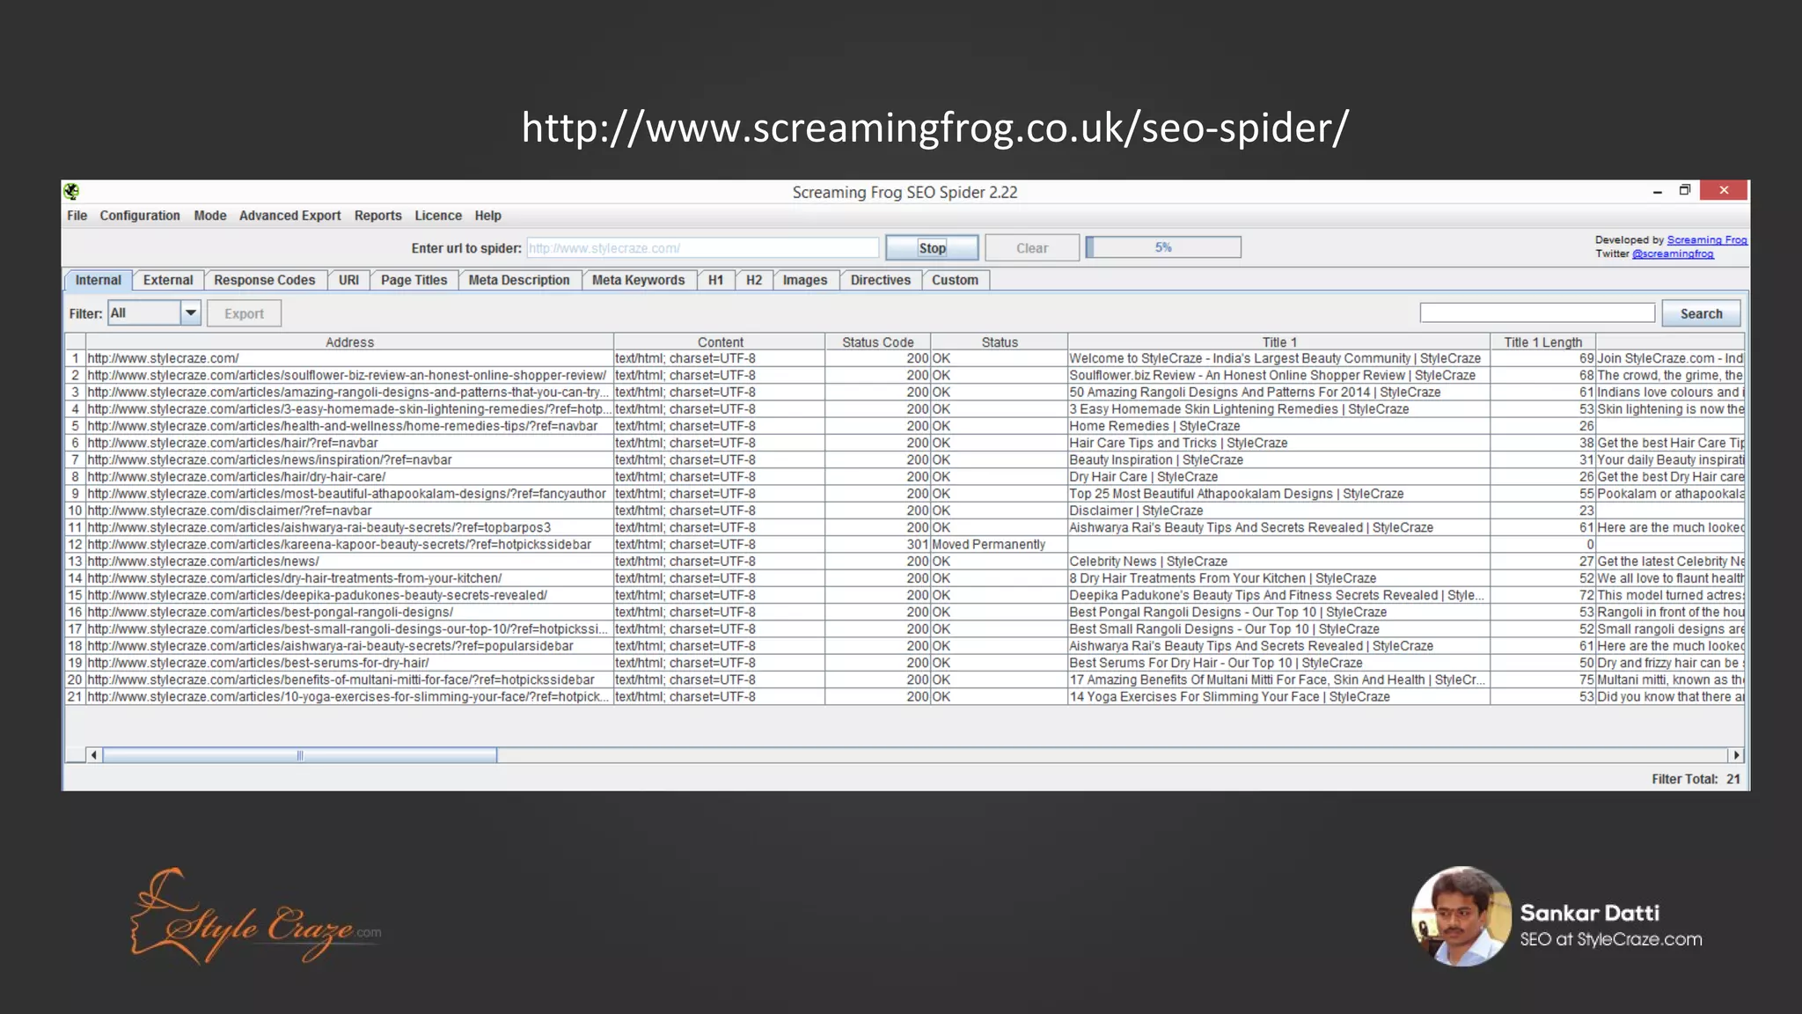Click the Enter url to spider field
1802x1014 pixels.
[x=702, y=248]
